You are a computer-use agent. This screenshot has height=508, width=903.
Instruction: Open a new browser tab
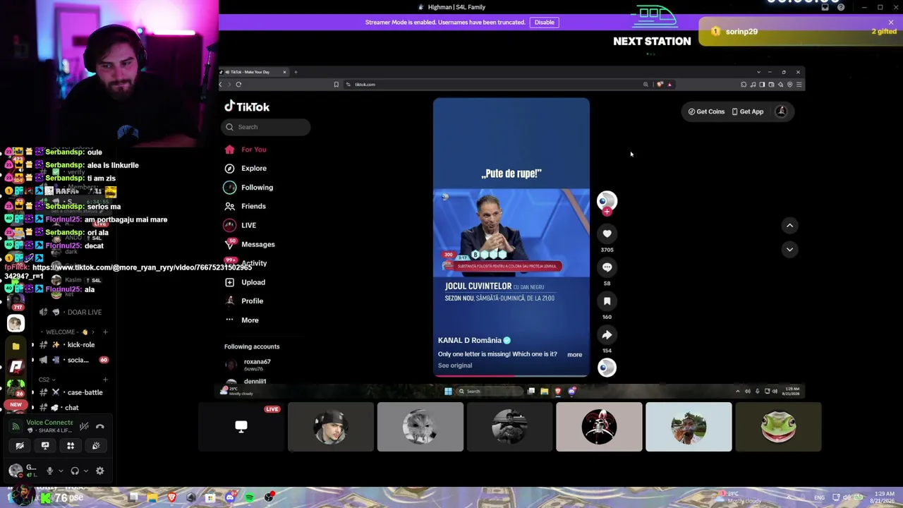coord(296,72)
